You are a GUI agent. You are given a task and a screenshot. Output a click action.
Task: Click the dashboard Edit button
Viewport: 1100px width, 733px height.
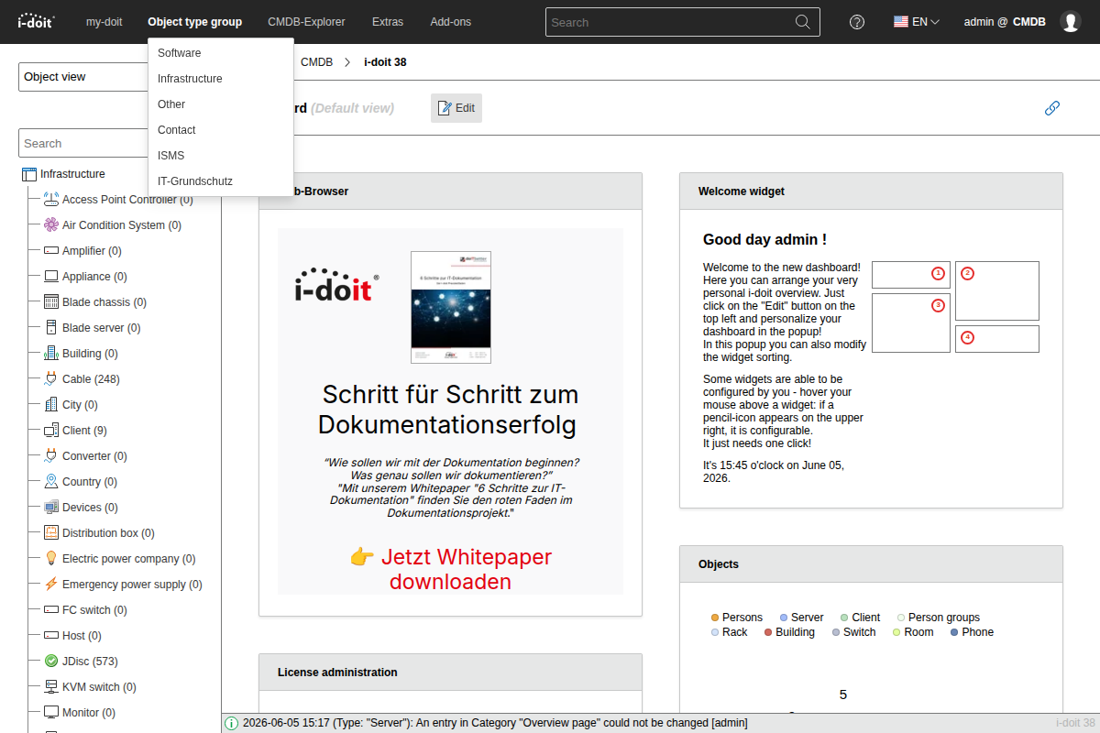456,108
